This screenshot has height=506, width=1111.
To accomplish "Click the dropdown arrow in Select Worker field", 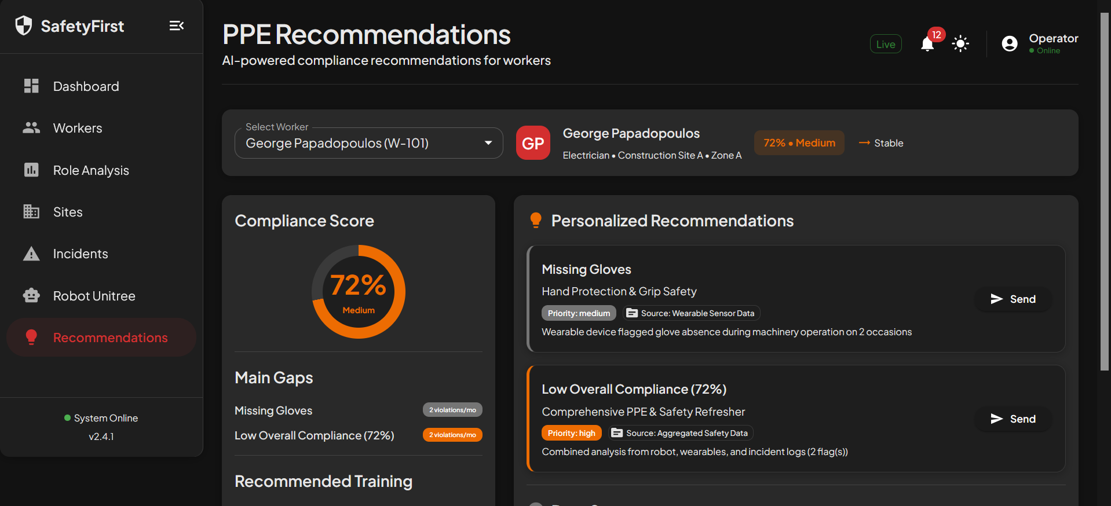I will point(488,143).
